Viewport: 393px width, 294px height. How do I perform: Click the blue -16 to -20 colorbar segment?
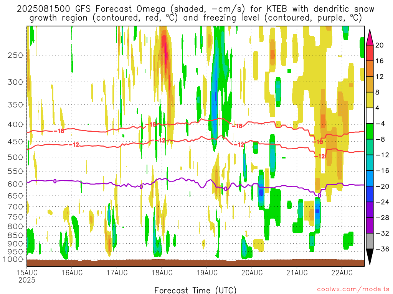[370, 178]
